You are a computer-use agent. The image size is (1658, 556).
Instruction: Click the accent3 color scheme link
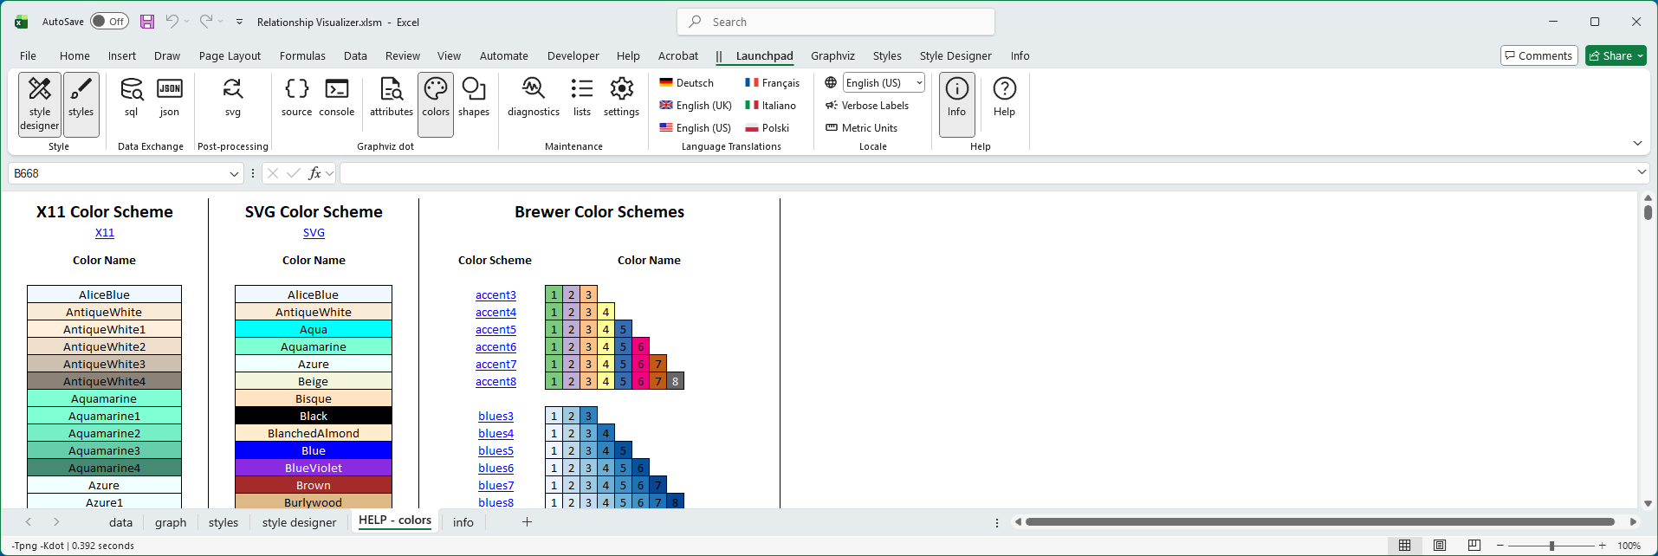tap(495, 295)
